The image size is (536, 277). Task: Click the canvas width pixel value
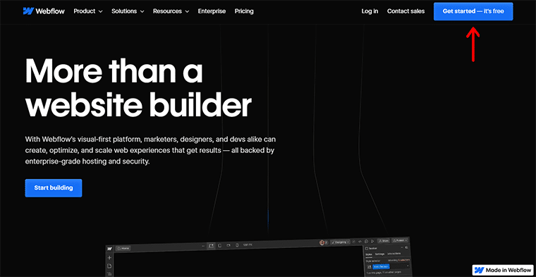[248, 245]
